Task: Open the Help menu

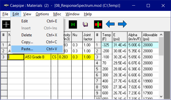Action: click(88, 14)
